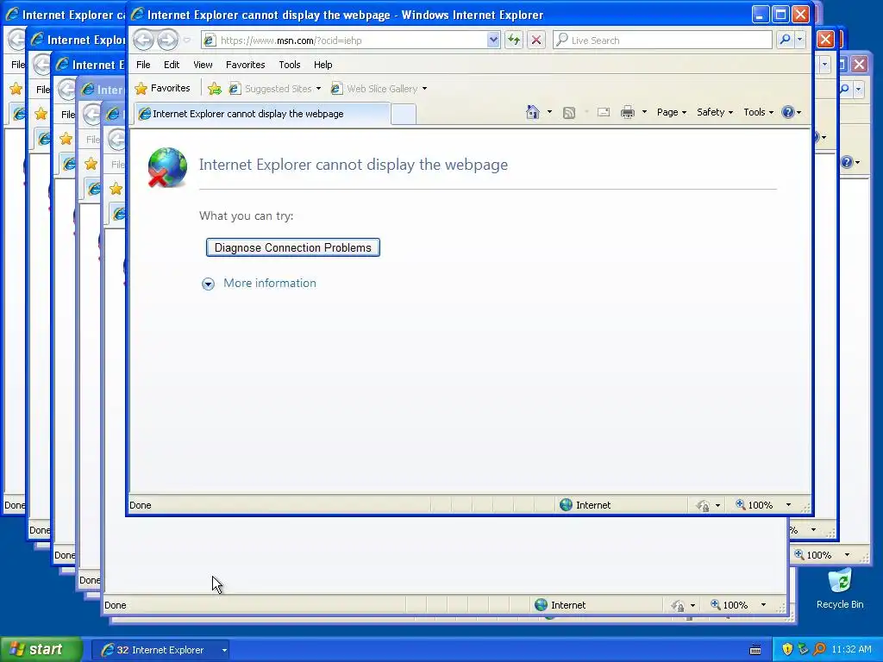This screenshot has width=883, height=662.
Task: Click the Internet zone globe in the lowest background window status bar
Action: click(x=541, y=604)
